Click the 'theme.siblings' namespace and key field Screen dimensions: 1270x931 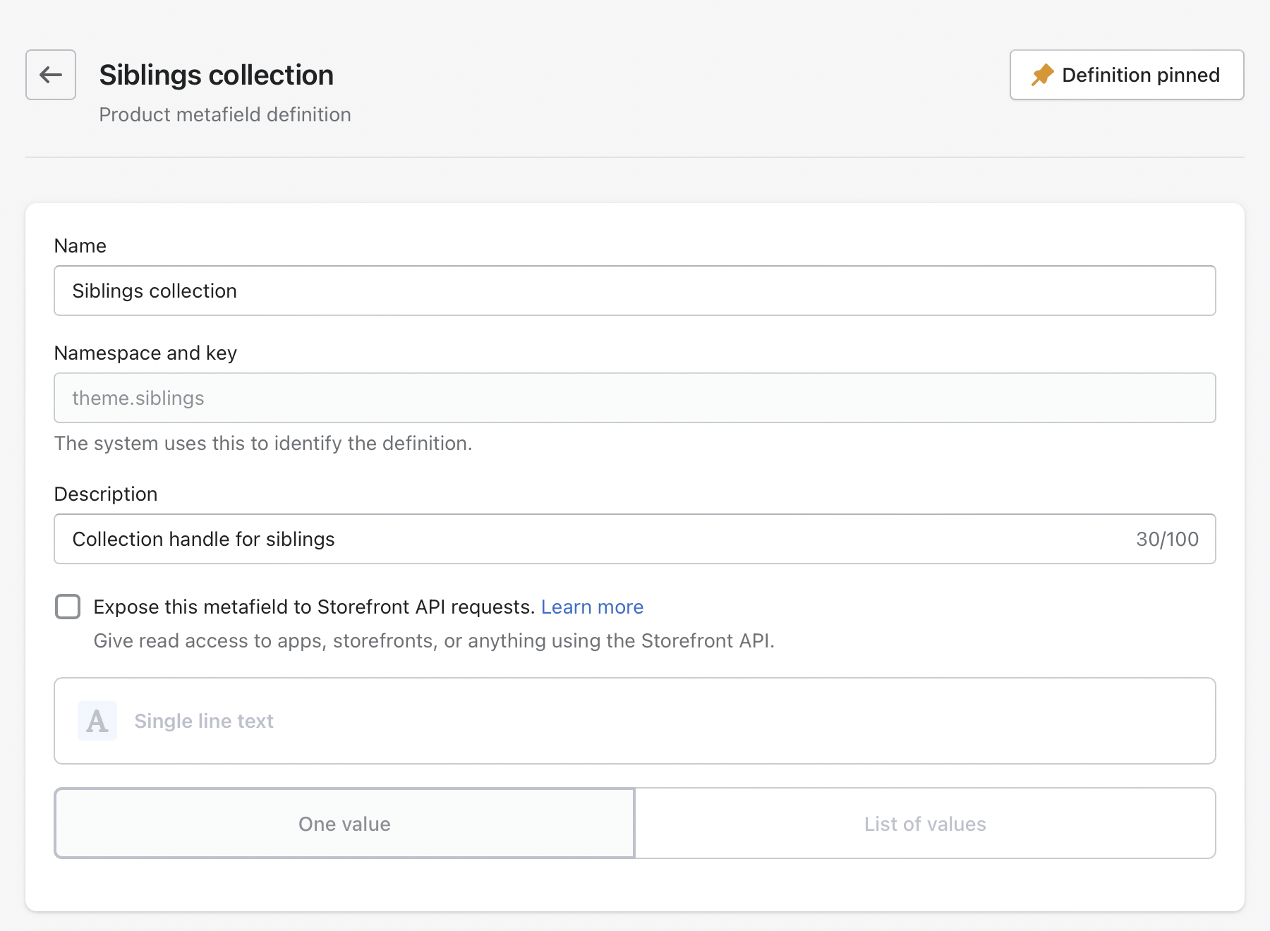click(634, 398)
